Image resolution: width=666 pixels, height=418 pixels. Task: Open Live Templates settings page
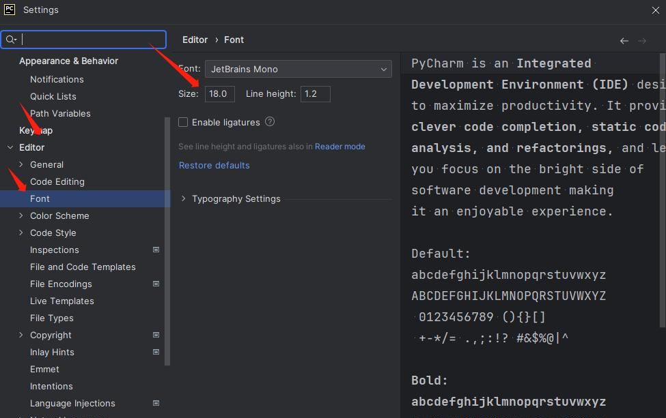click(61, 301)
